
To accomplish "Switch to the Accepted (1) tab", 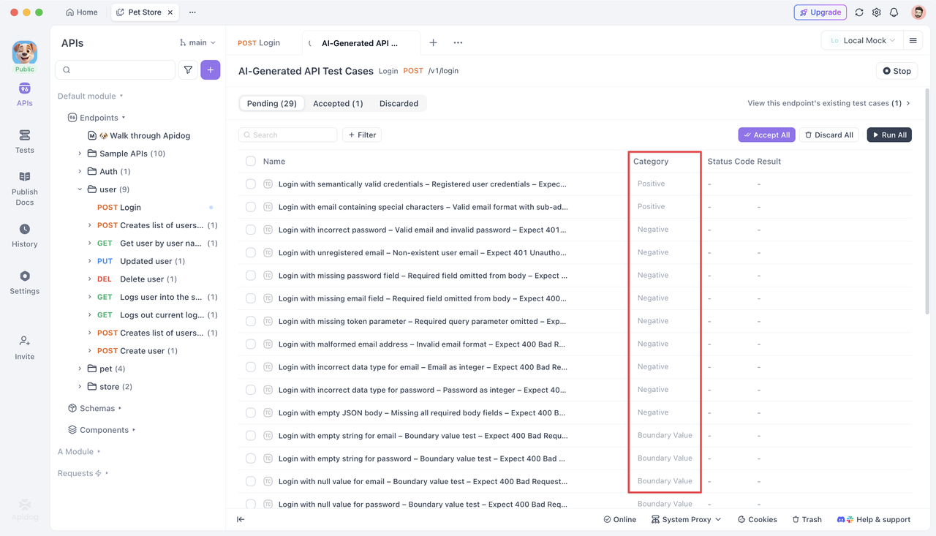I will [x=338, y=104].
